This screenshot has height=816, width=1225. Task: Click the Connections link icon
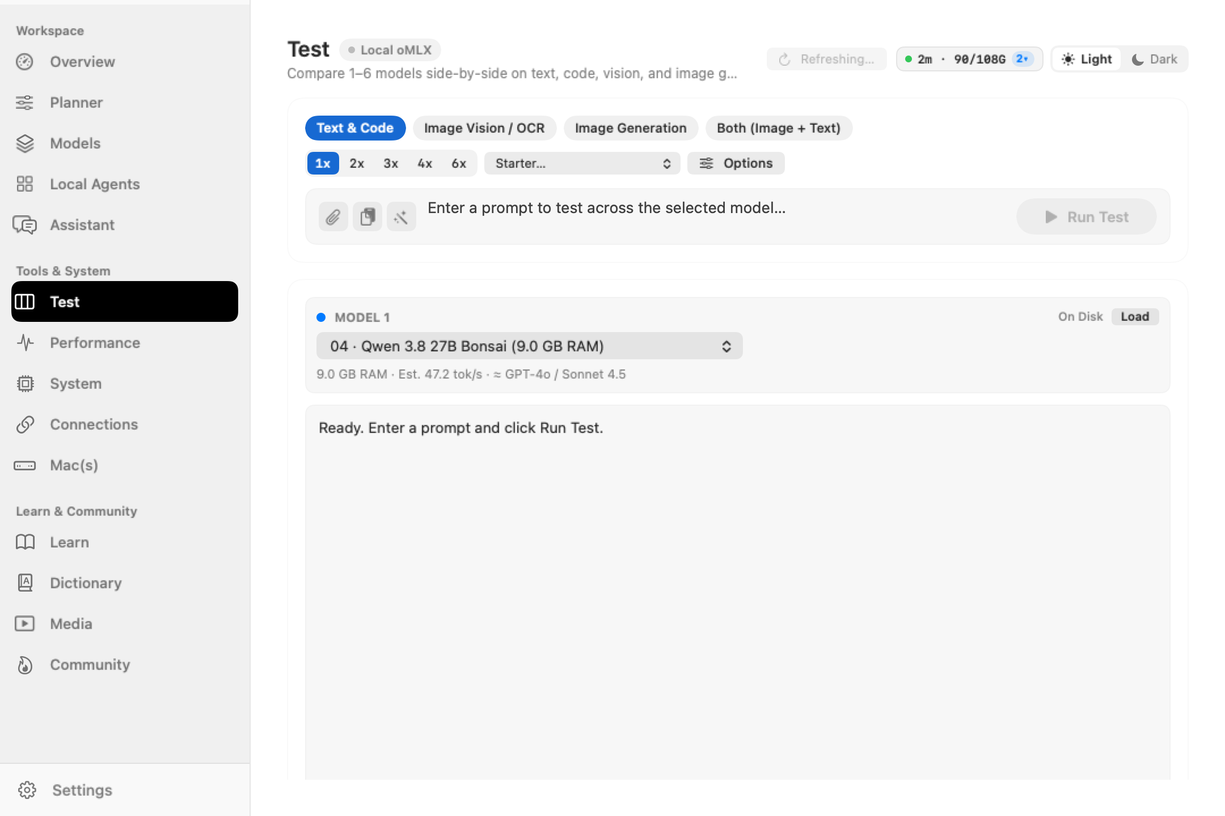[24, 424]
